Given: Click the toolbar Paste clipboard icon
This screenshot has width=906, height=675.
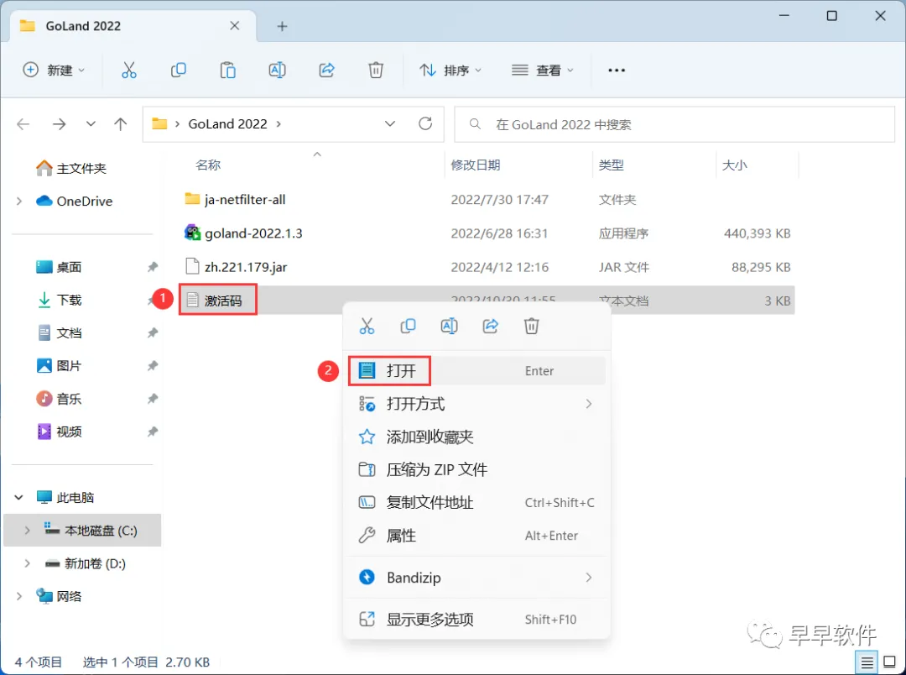Looking at the screenshot, I should pyautogui.click(x=227, y=70).
